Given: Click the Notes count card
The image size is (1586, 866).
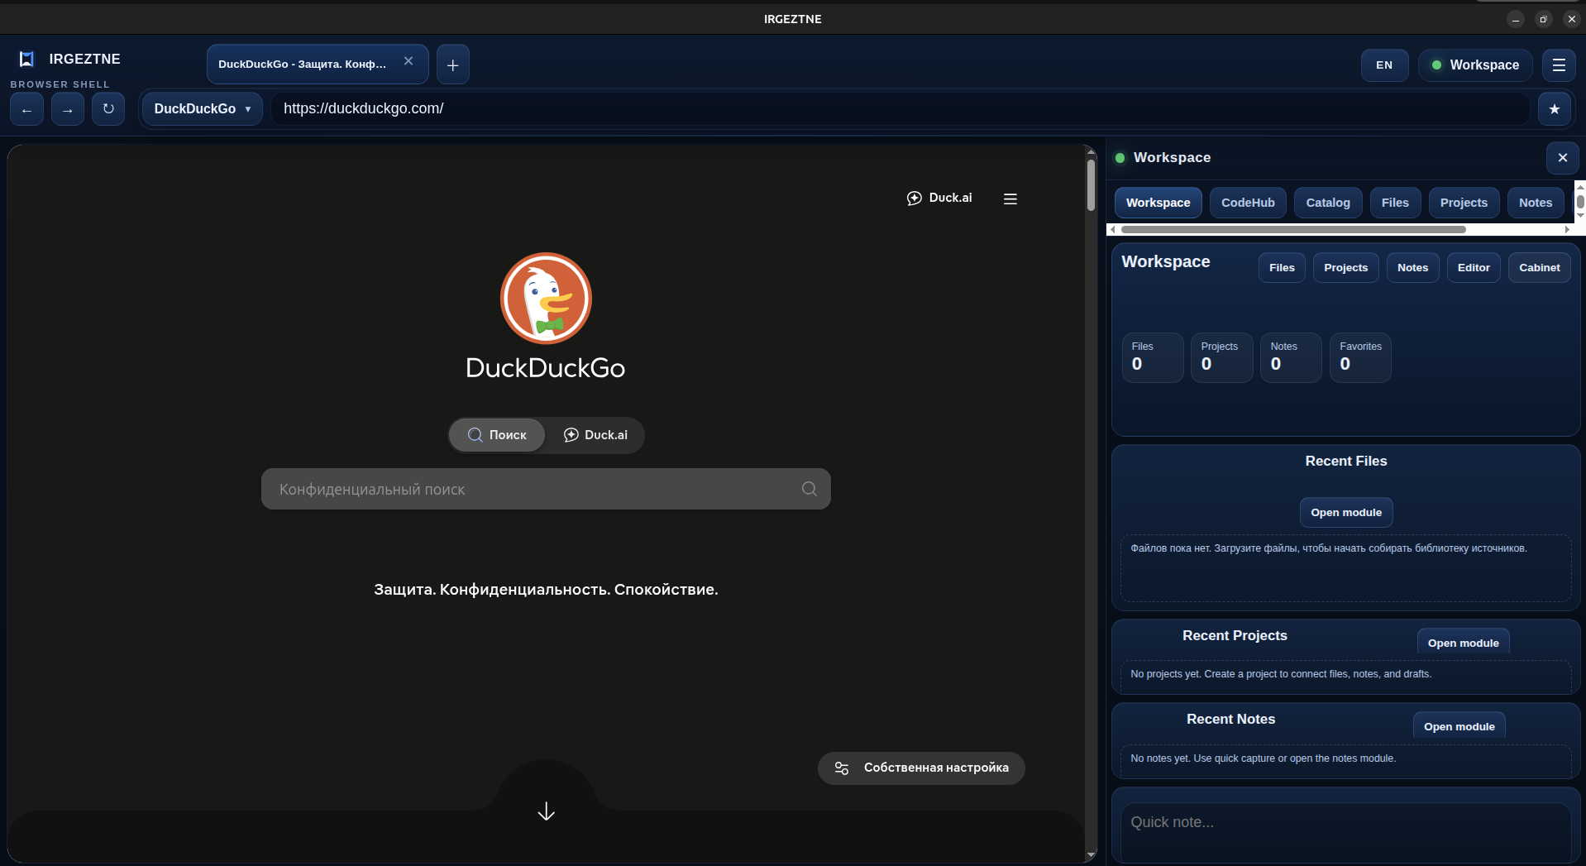Looking at the screenshot, I should pos(1291,357).
